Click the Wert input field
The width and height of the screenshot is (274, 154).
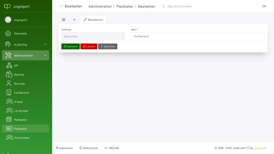(x=198, y=36)
